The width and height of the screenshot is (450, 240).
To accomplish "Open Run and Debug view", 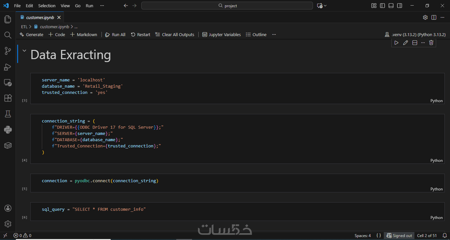I will click(x=8, y=67).
